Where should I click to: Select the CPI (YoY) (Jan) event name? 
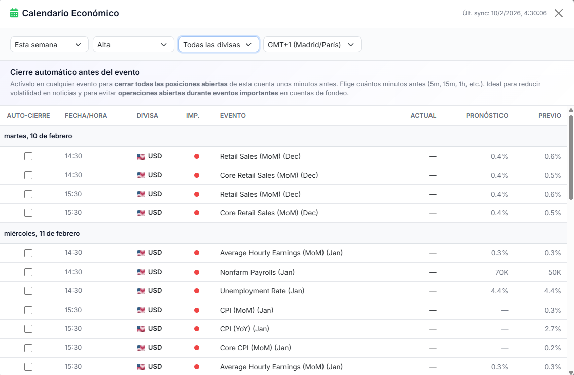[244, 329]
